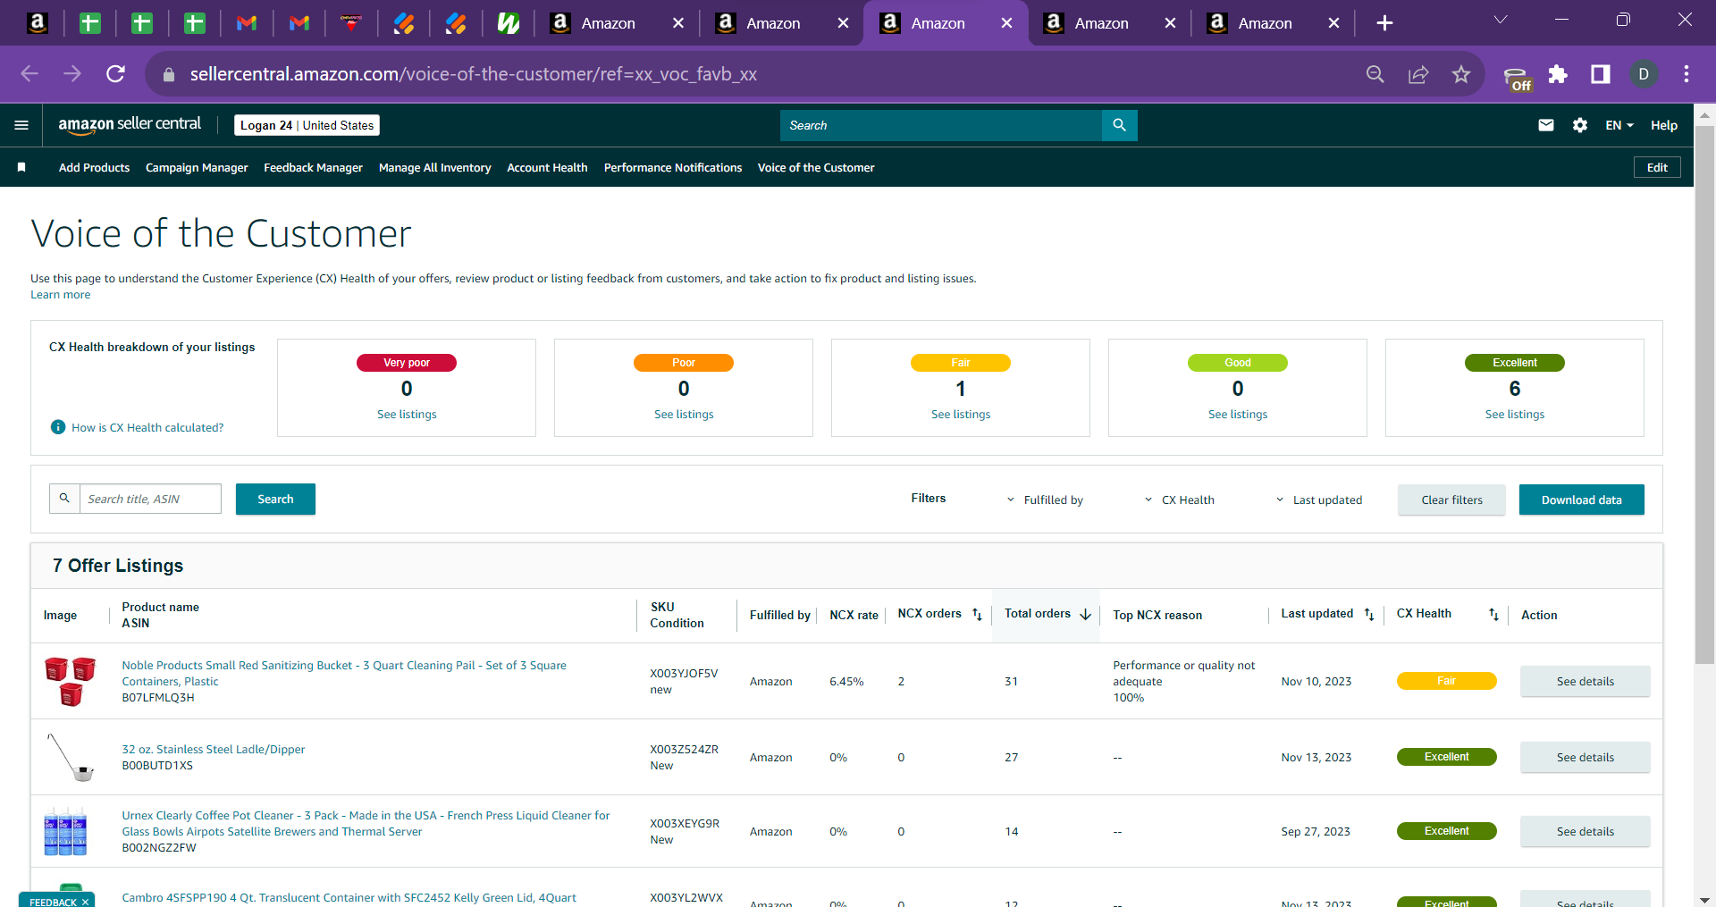The width and height of the screenshot is (1716, 907).
Task: Open the Learn more link
Action: click(x=60, y=295)
